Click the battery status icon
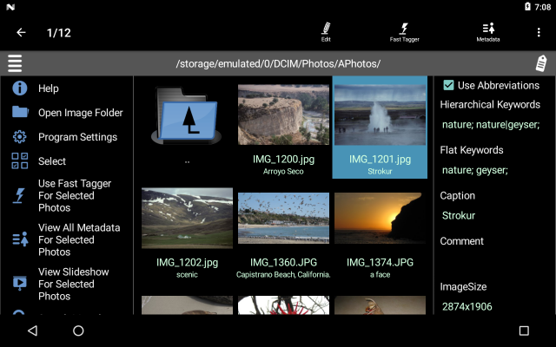The width and height of the screenshot is (556, 347). point(527,6)
